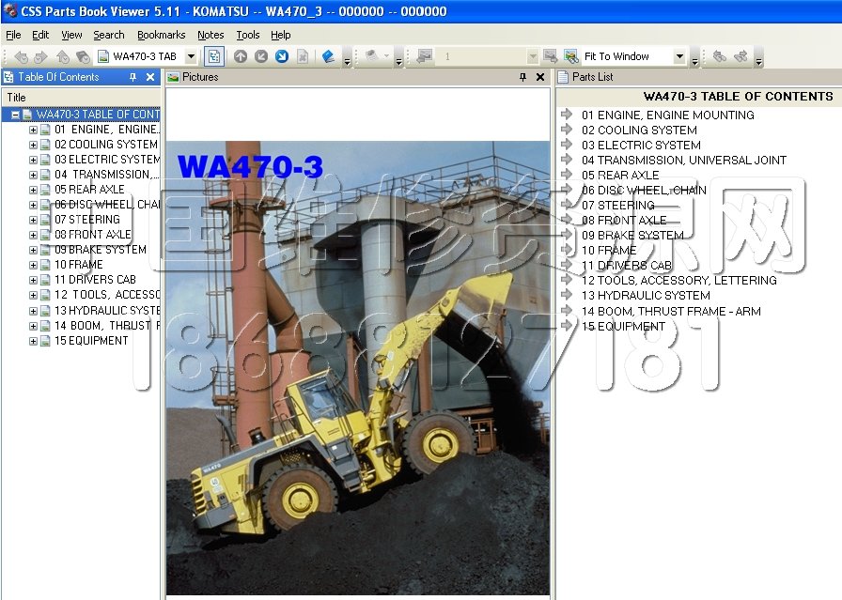Open the Bookmarks menu
The width and height of the screenshot is (842, 600).
[161, 35]
